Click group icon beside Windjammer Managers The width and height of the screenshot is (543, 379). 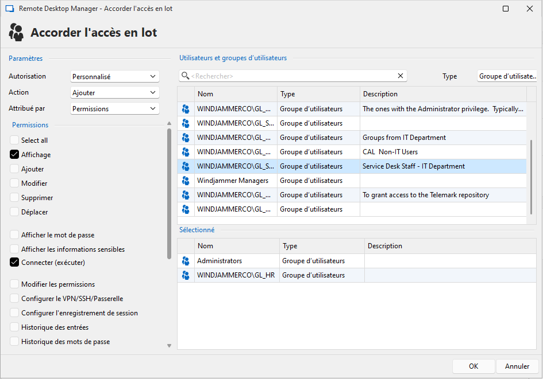tap(186, 181)
